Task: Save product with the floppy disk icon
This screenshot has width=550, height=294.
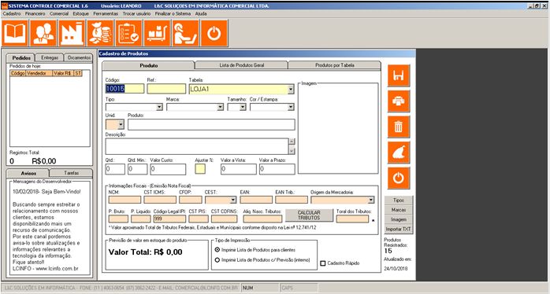Action: [399, 75]
